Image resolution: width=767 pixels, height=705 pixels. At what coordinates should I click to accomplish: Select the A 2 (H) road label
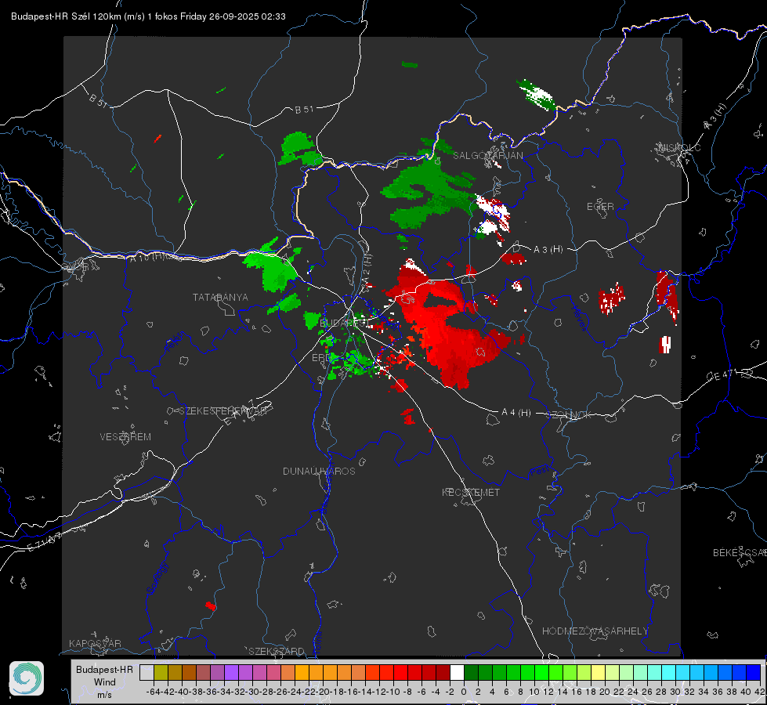point(367,269)
